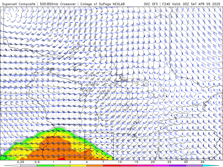Click the '1' legend value

point(54,162)
